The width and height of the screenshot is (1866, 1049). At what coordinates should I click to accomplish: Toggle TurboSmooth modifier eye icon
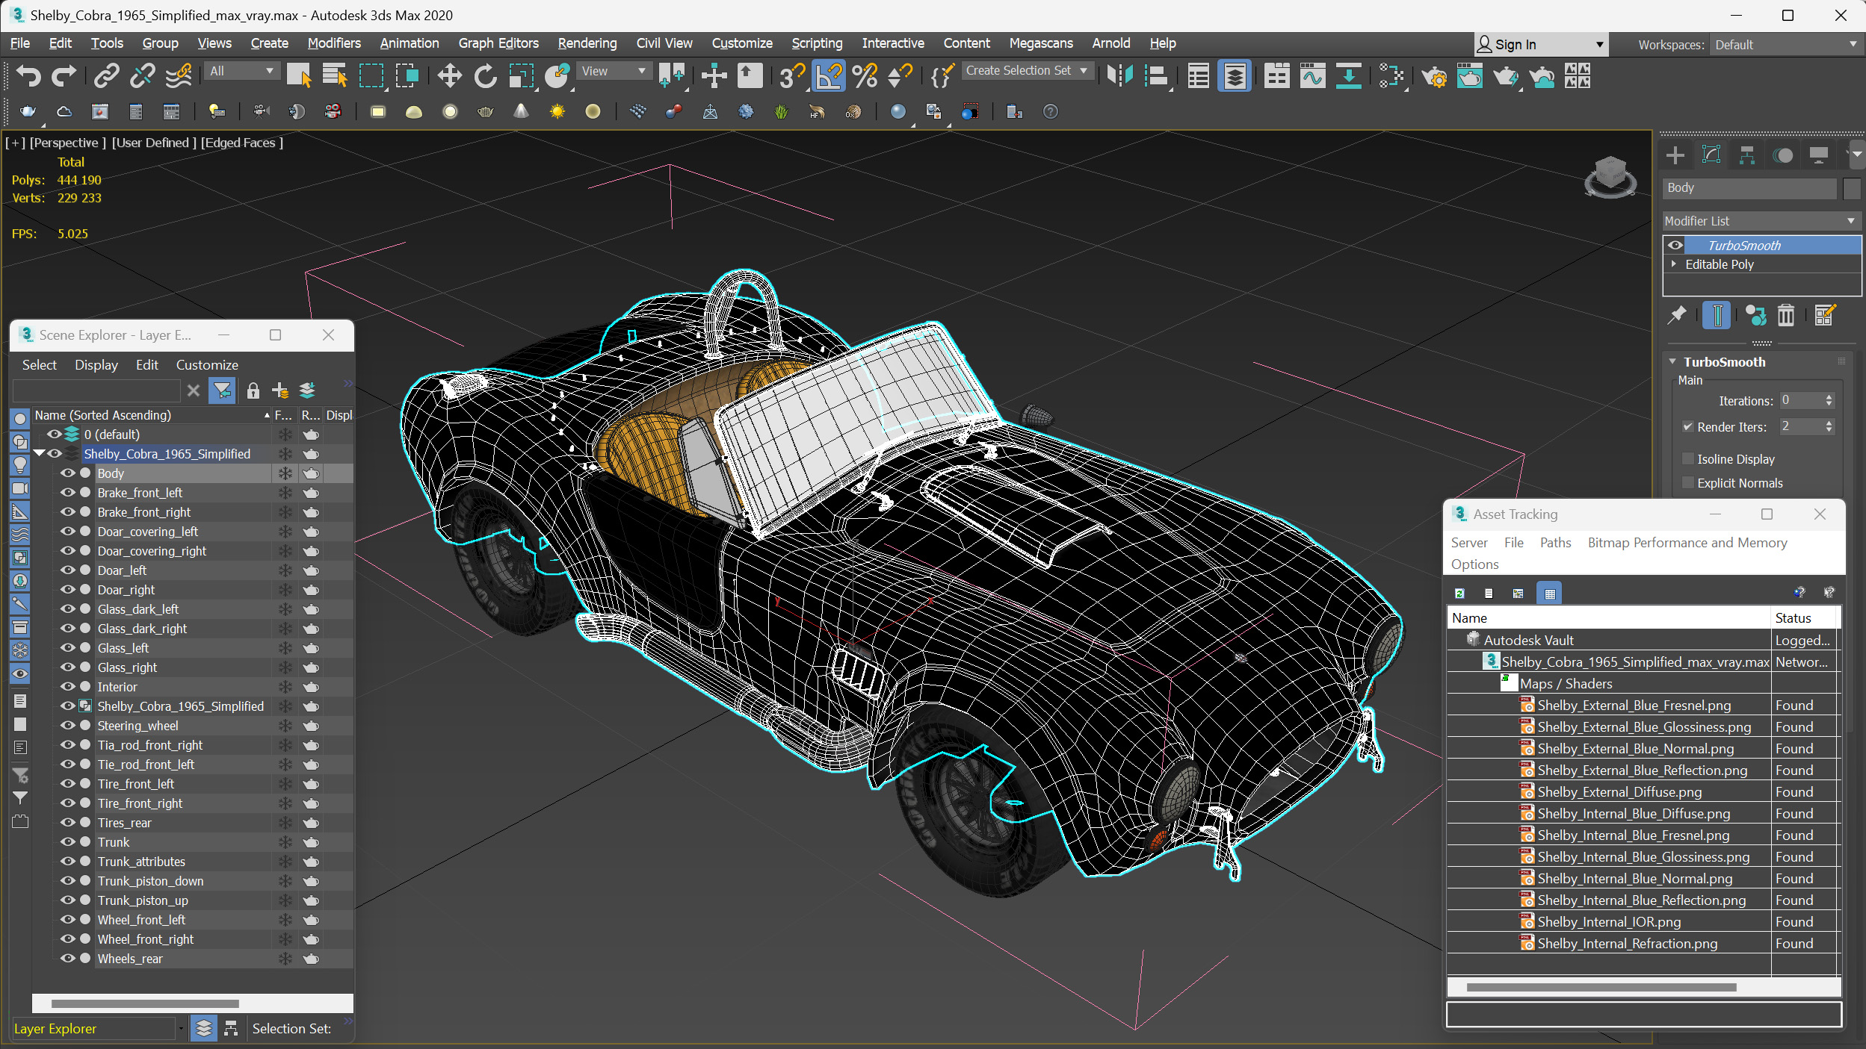(x=1675, y=245)
